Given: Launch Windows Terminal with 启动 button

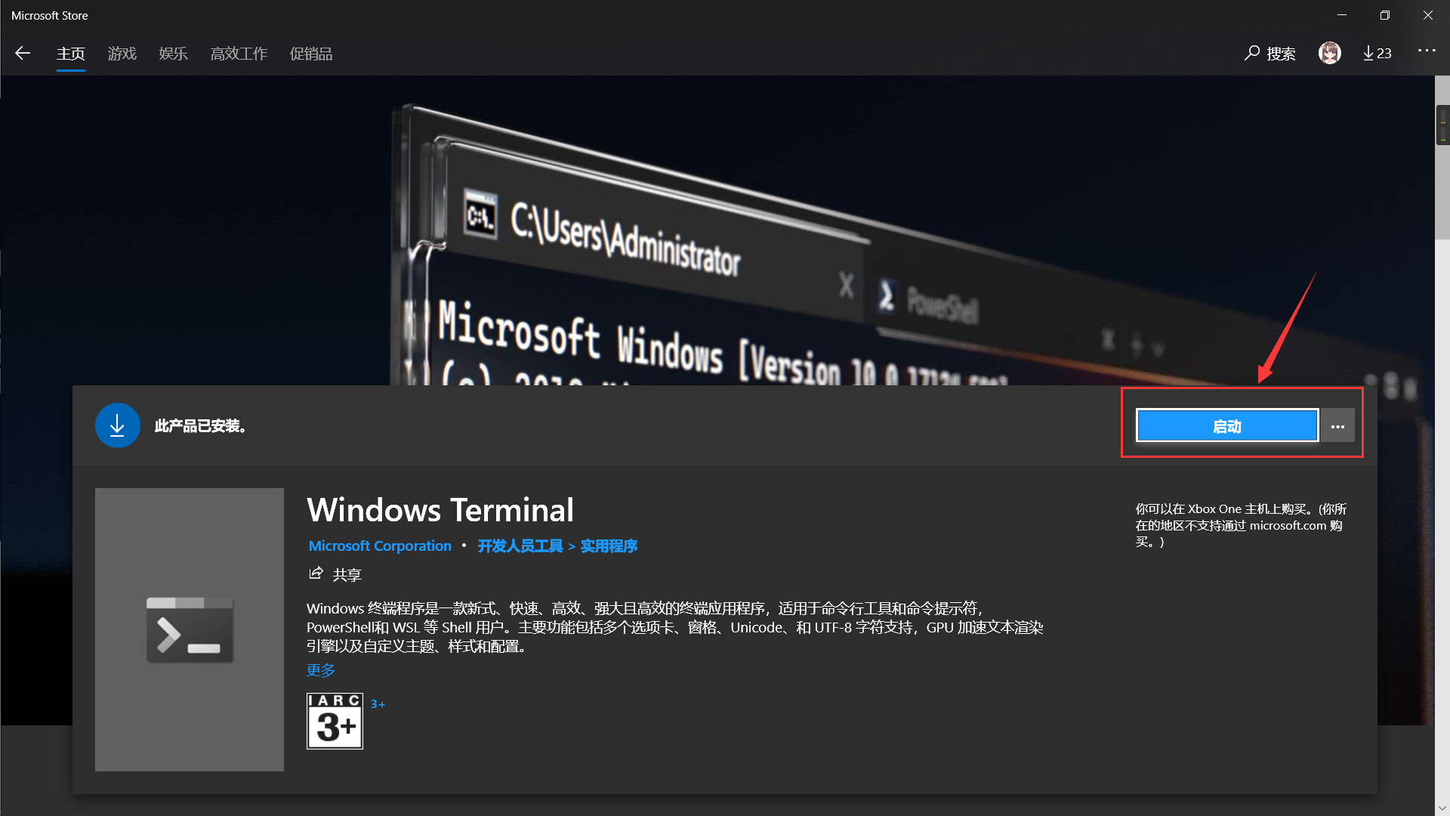Looking at the screenshot, I should [x=1227, y=426].
